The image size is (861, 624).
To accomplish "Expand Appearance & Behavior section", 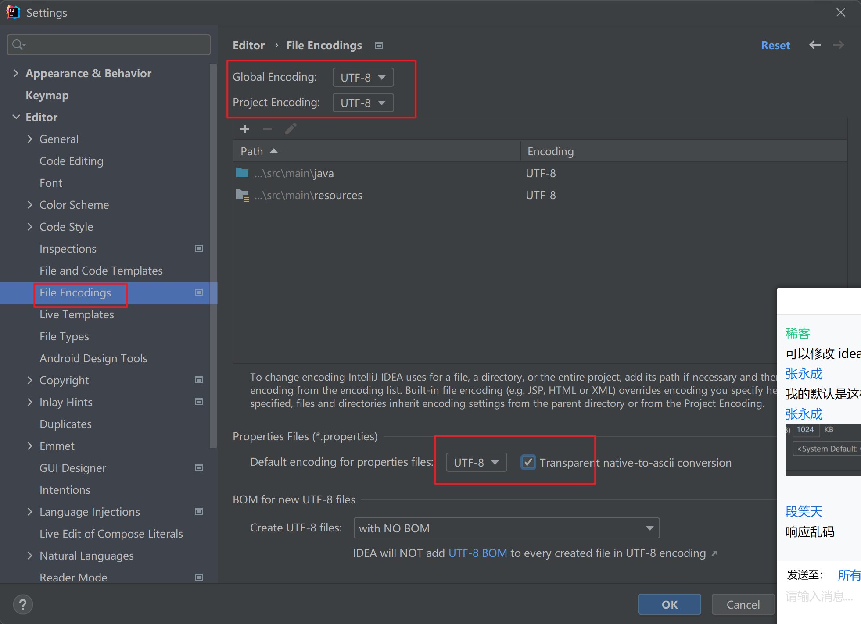I will [x=16, y=73].
